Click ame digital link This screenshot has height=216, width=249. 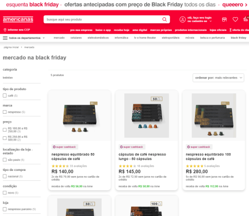tap(139, 30)
